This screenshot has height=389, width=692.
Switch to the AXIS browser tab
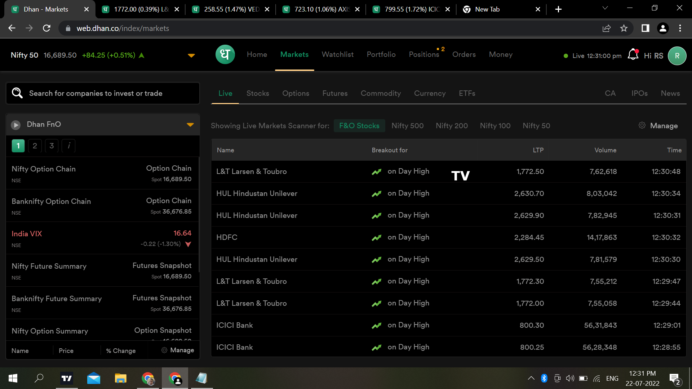[x=320, y=9]
